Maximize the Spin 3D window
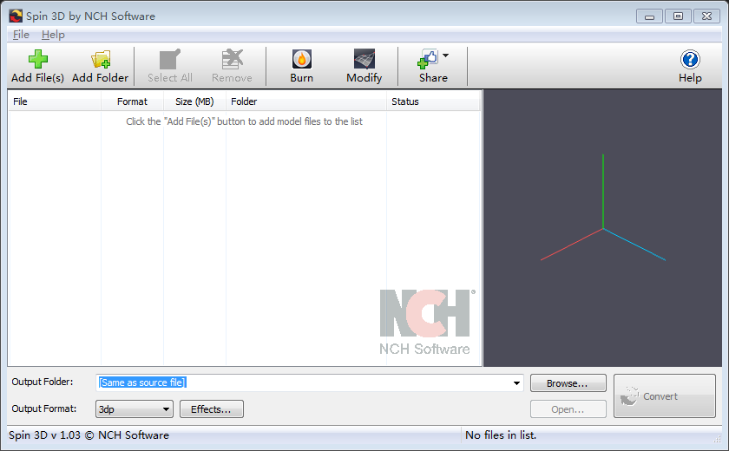 pos(678,16)
